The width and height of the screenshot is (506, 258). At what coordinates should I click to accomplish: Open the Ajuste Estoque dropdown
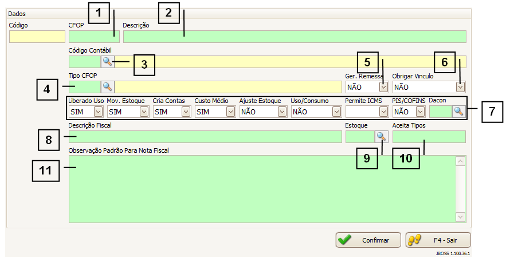282,112
